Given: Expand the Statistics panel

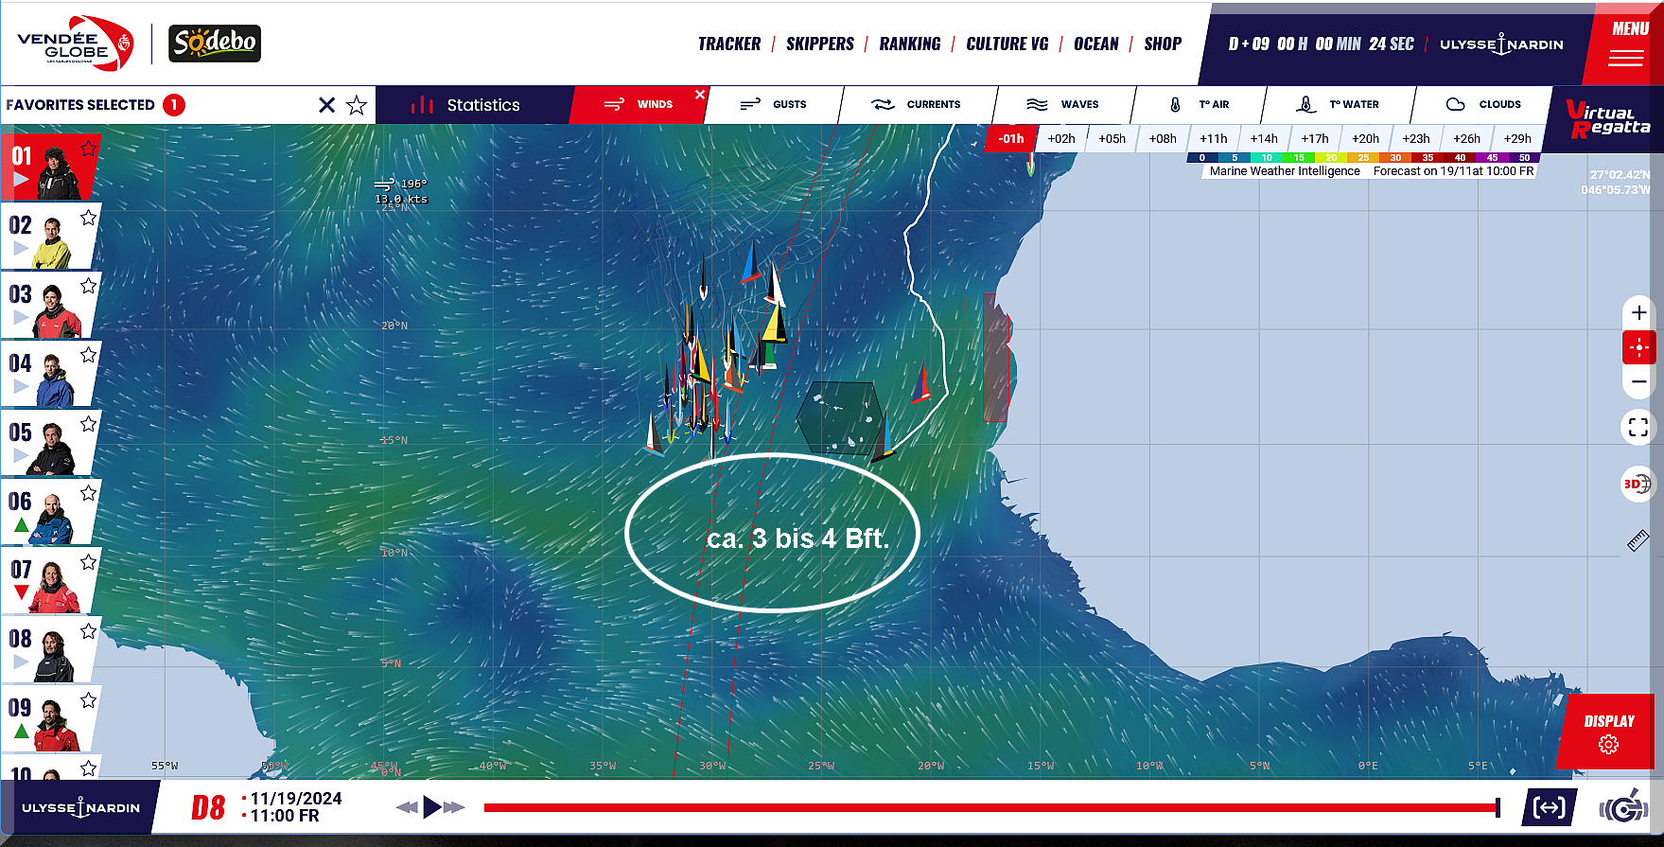Looking at the screenshot, I should click(x=466, y=105).
